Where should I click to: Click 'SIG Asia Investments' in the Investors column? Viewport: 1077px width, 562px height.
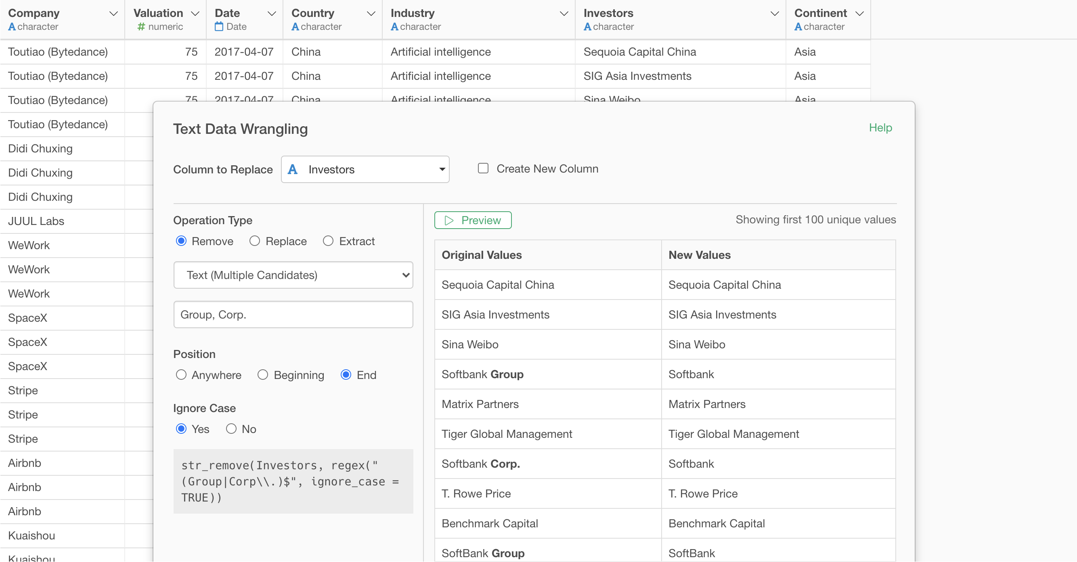[x=637, y=76]
